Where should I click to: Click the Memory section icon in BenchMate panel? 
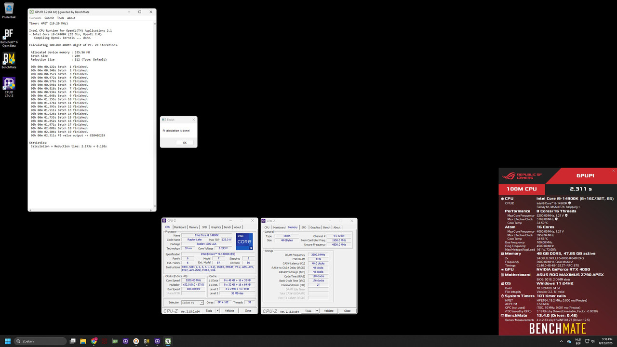point(502,254)
